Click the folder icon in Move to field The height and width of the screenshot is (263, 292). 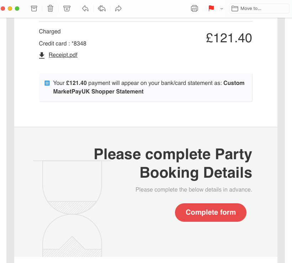click(235, 9)
